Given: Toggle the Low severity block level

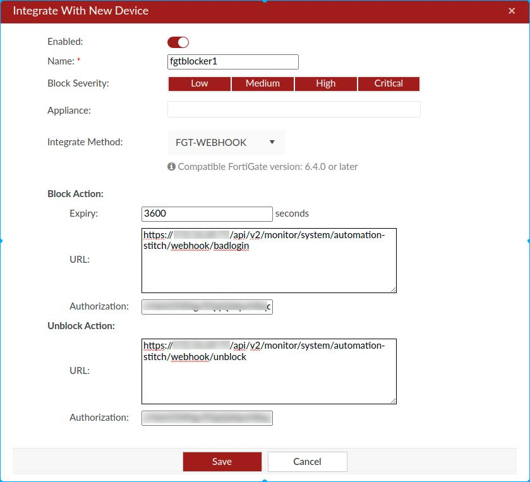Looking at the screenshot, I should click(x=199, y=83).
